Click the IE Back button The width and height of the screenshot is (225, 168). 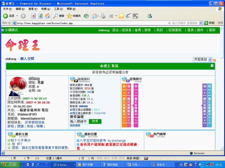click(x=8, y=16)
